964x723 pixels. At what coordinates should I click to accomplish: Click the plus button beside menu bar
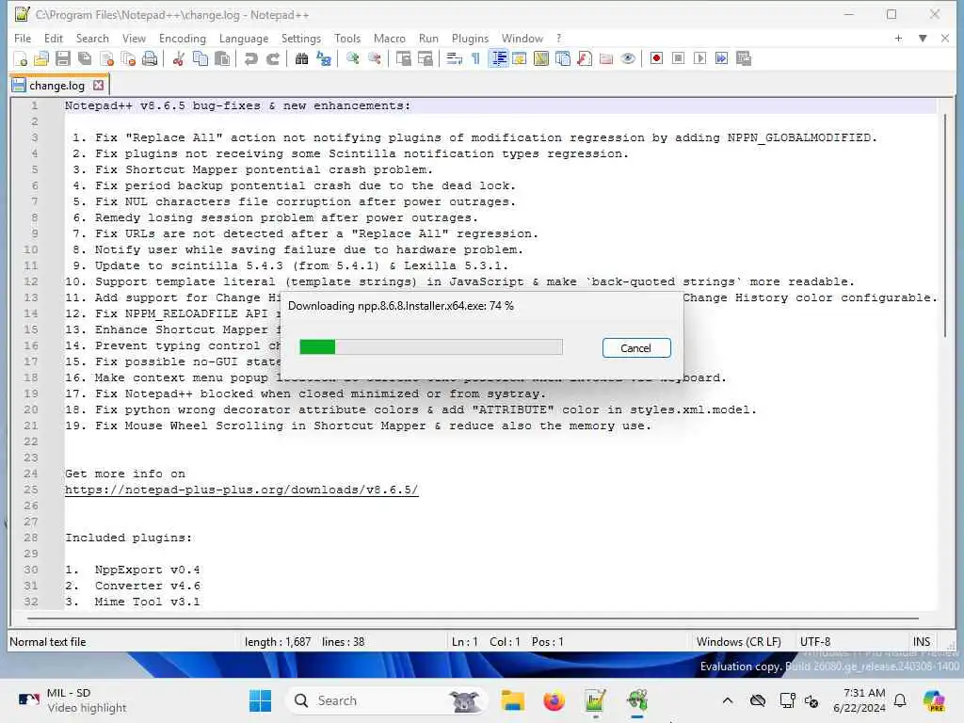pyautogui.click(x=898, y=38)
